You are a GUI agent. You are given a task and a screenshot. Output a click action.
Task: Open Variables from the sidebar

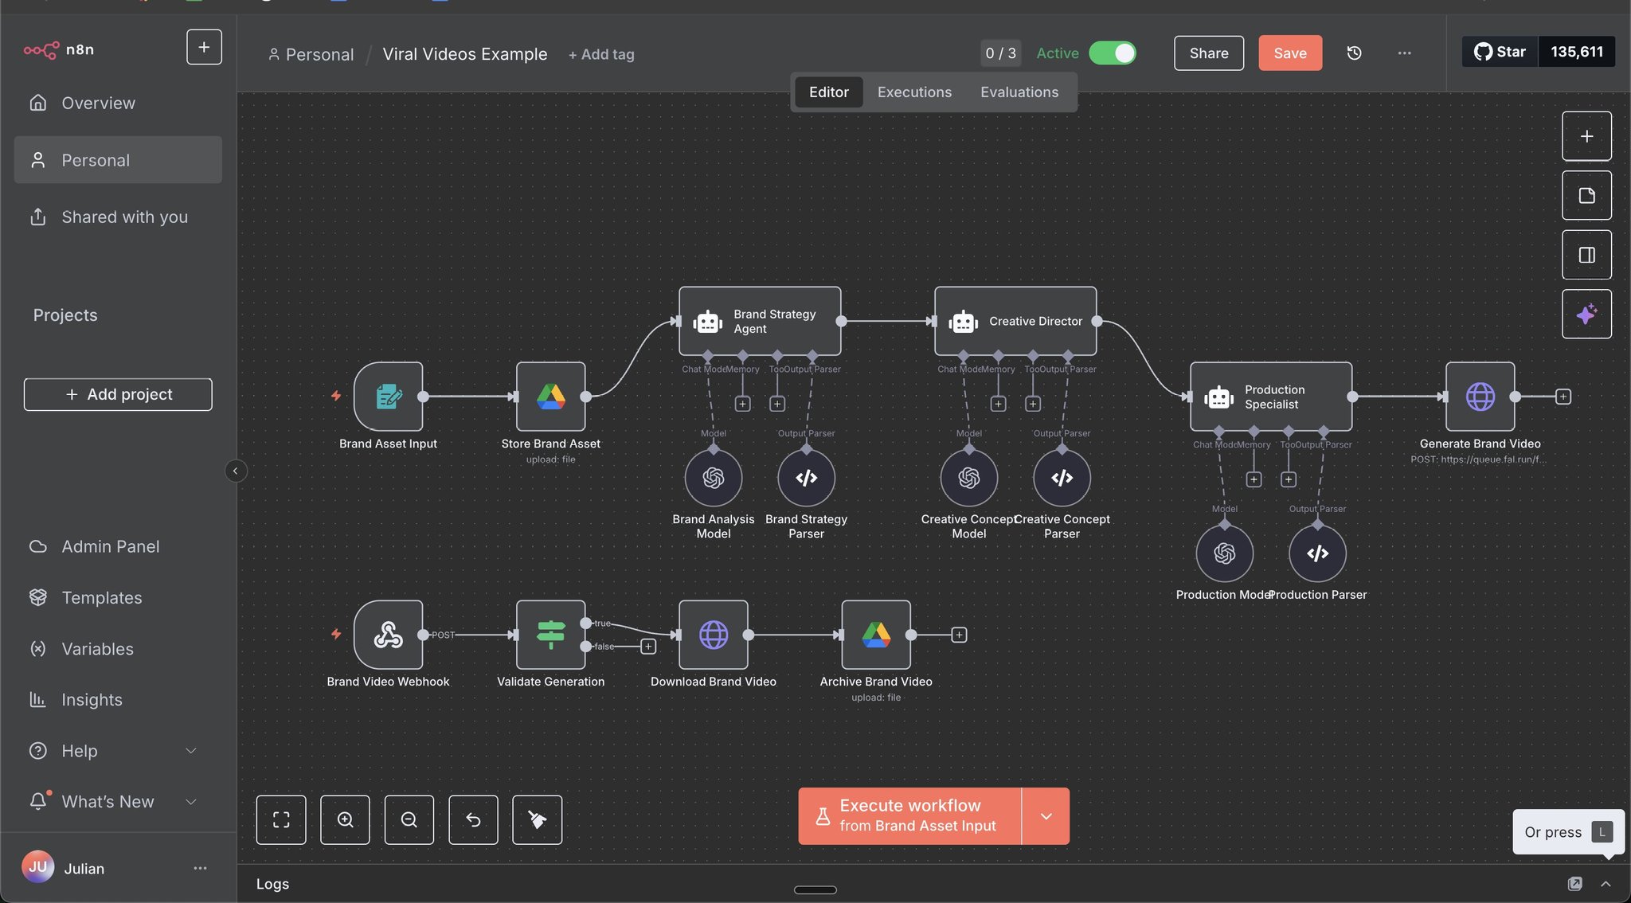(118, 649)
